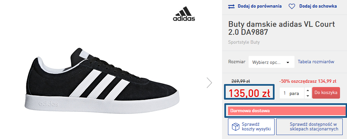Increase pair quantity with up arrow

(307, 90)
